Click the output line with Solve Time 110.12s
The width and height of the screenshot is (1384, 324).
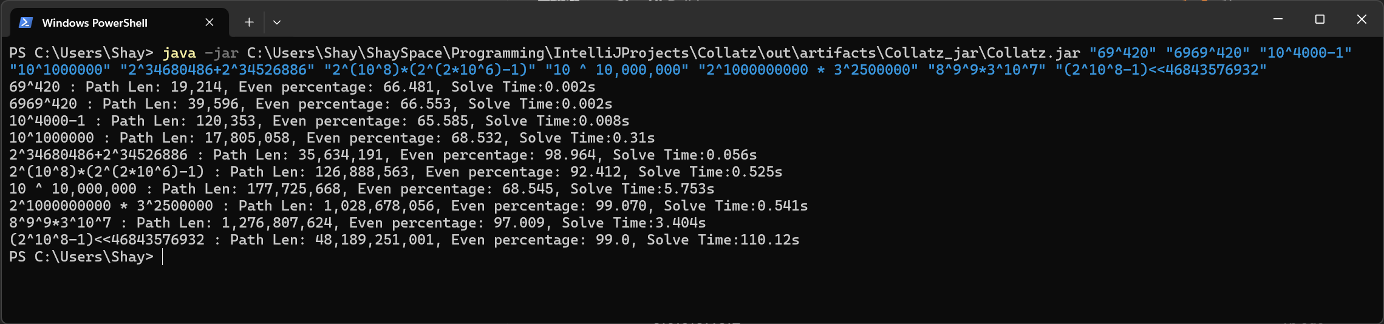404,240
